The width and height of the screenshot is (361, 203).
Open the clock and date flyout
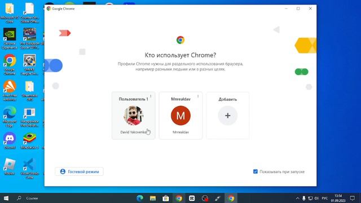338,198
